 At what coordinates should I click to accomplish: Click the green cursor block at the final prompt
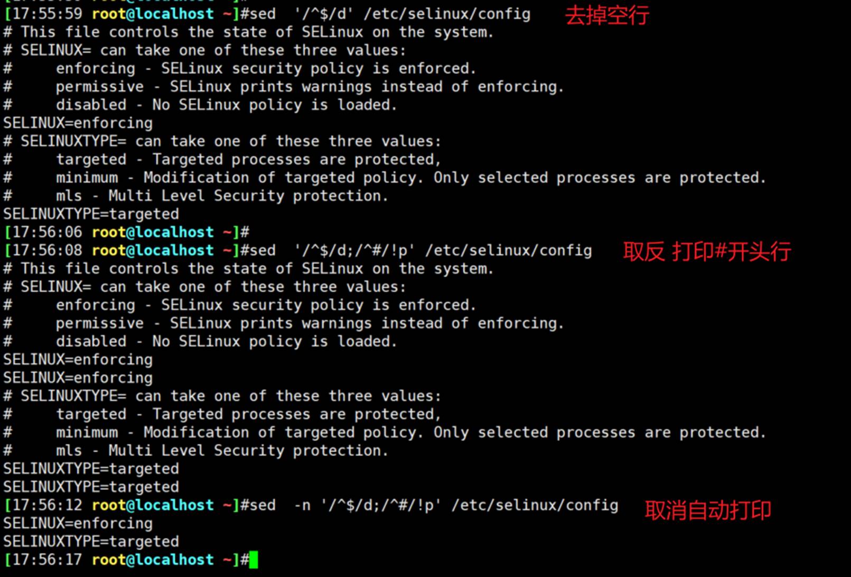tap(254, 560)
